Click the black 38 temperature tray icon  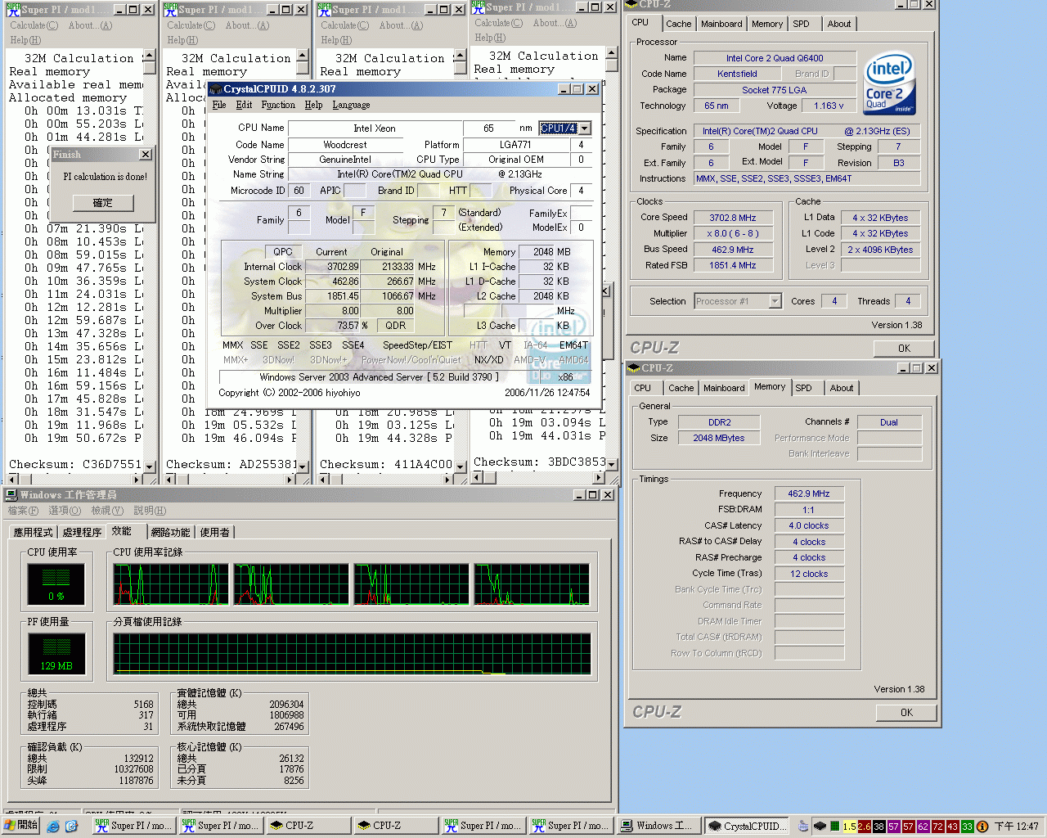(878, 827)
